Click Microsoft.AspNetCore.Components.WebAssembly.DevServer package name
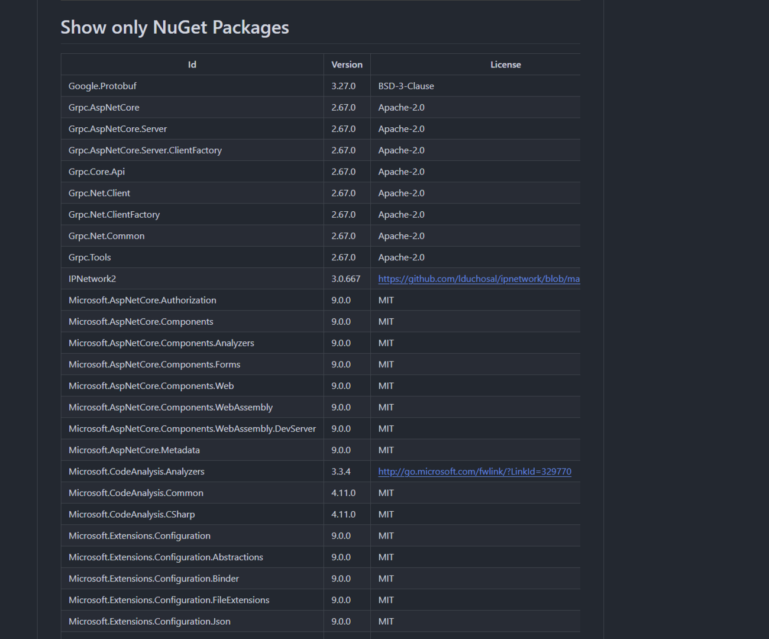769x639 pixels. coord(192,428)
